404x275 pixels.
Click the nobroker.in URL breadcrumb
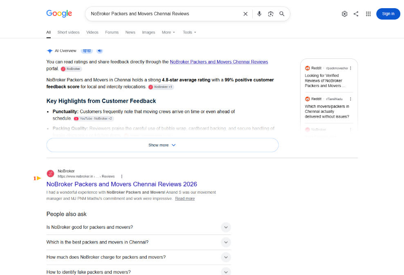coord(86,177)
